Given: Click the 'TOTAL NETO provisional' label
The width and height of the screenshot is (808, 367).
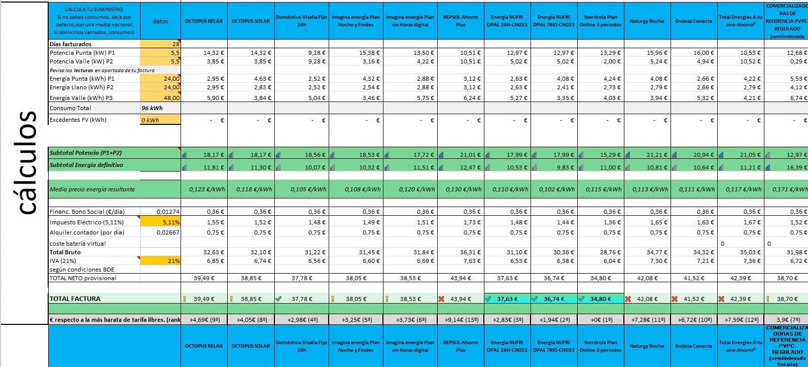Looking at the screenshot, I should pos(83,278).
